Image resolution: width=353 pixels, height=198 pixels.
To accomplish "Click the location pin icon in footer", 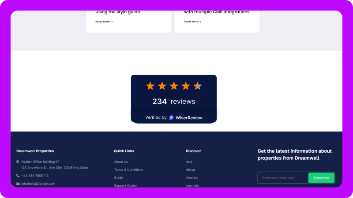I will (x=18, y=162).
